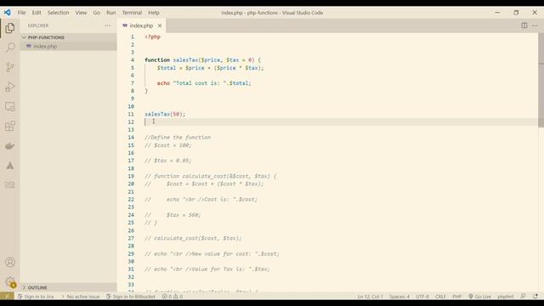The image size is (544, 306).
Task: Open the Remote Explorer view
Action: [x=9, y=106]
